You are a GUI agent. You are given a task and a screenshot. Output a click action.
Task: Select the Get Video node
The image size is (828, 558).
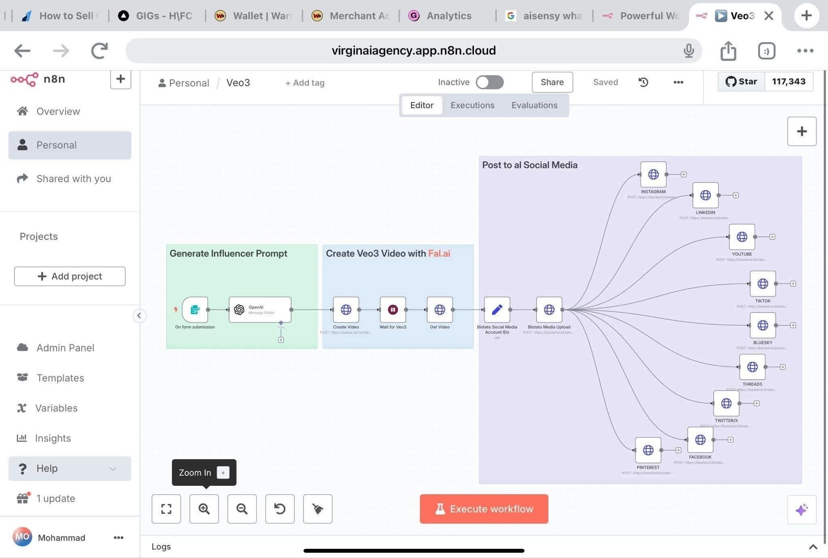pos(440,310)
